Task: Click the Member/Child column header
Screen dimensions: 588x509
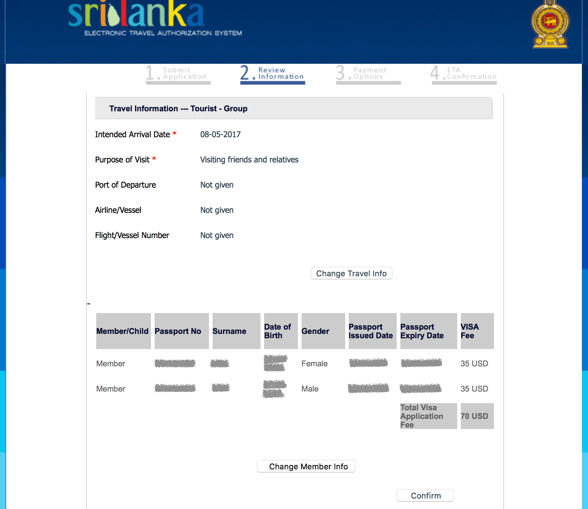Action: tap(123, 331)
